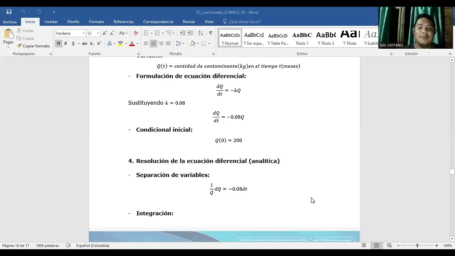This screenshot has width=455, height=256.
Task: Click Copiar formato painter
Action: (x=33, y=46)
